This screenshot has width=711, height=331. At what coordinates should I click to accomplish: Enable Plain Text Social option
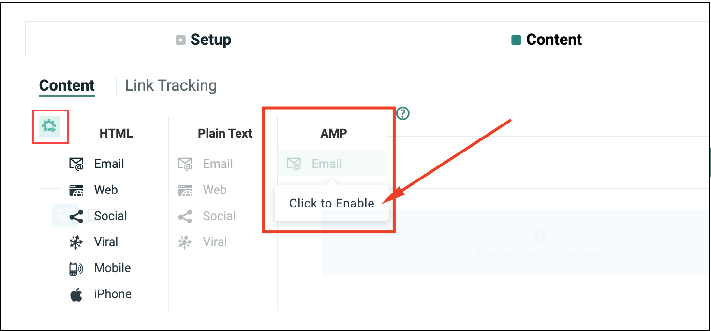[219, 216]
